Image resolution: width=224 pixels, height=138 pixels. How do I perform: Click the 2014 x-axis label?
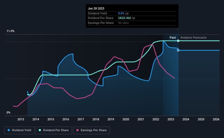click(x=36, y=119)
